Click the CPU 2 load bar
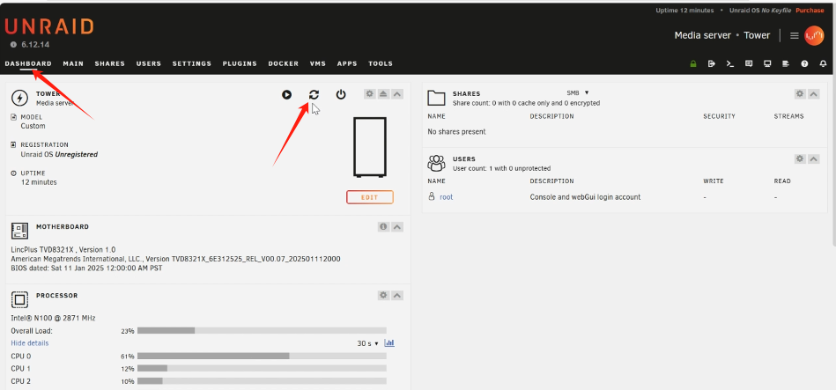The width and height of the screenshot is (836, 390). [x=262, y=381]
